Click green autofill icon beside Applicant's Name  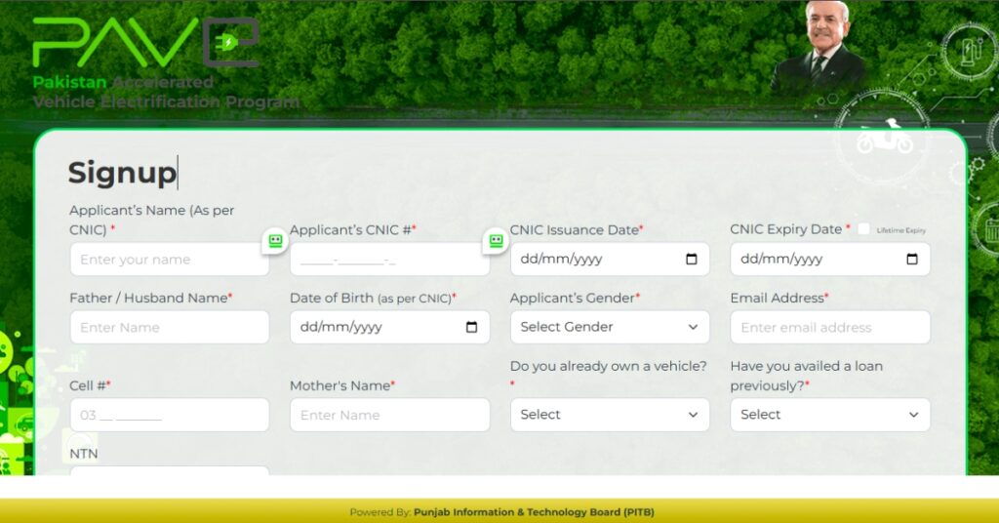[275, 241]
